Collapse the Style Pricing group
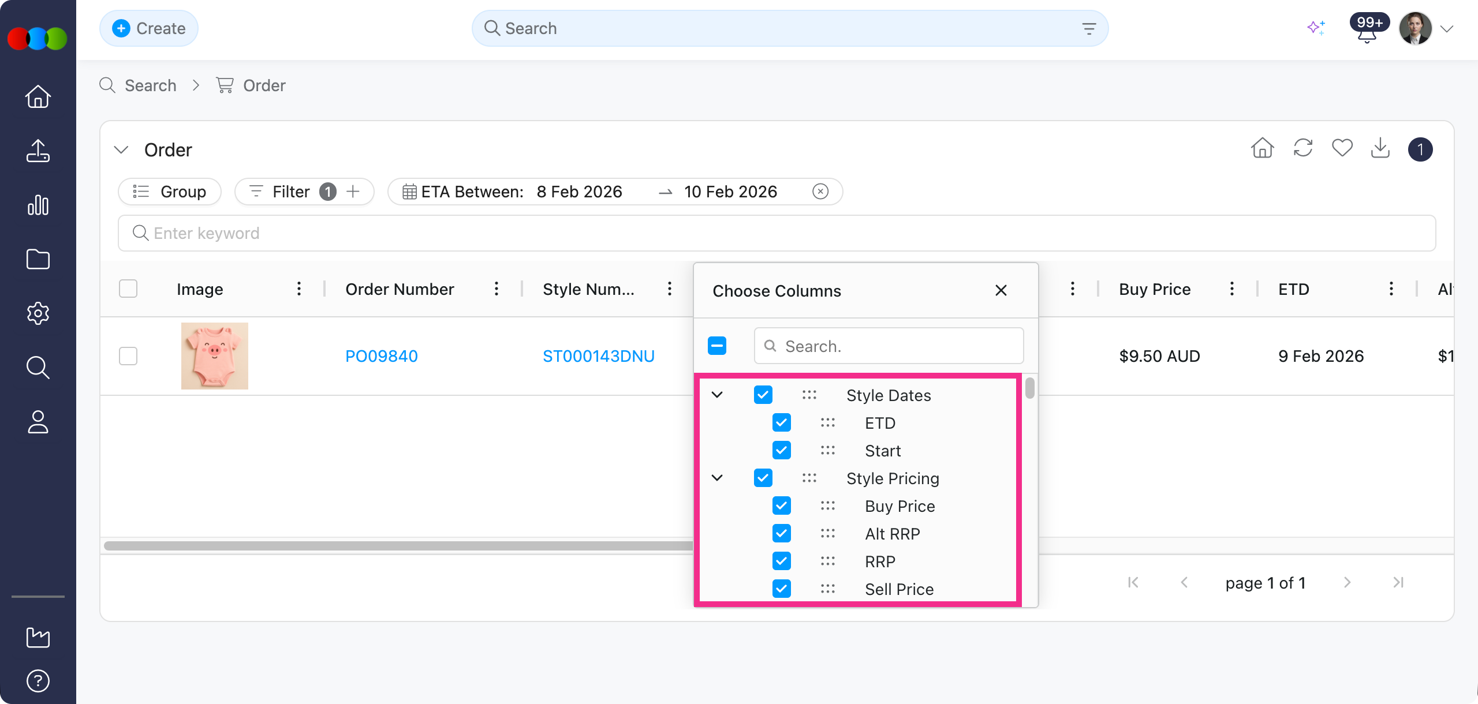 (x=717, y=478)
